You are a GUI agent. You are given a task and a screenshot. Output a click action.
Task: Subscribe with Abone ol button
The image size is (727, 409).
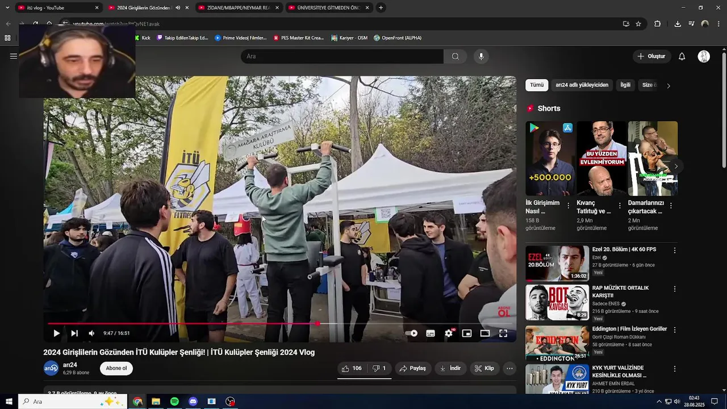point(116,369)
